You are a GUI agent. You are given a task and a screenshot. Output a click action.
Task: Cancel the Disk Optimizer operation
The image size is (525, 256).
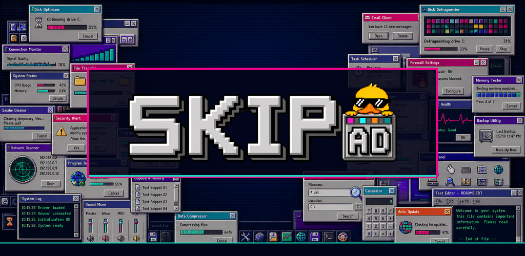coord(88,36)
